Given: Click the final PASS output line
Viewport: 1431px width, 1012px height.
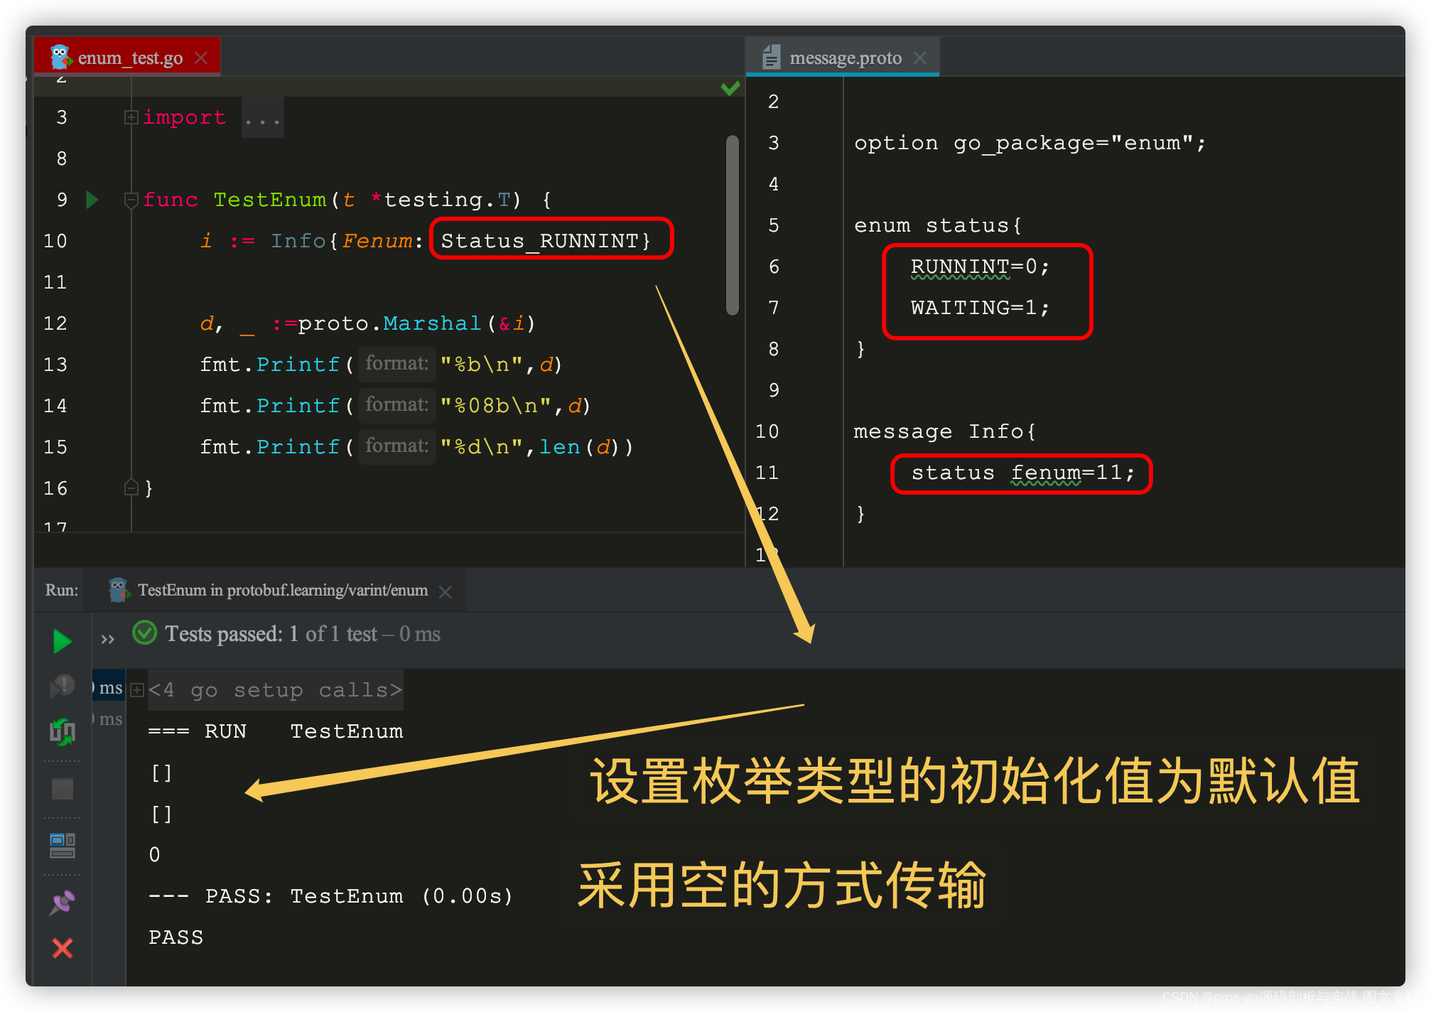Looking at the screenshot, I should click(175, 937).
